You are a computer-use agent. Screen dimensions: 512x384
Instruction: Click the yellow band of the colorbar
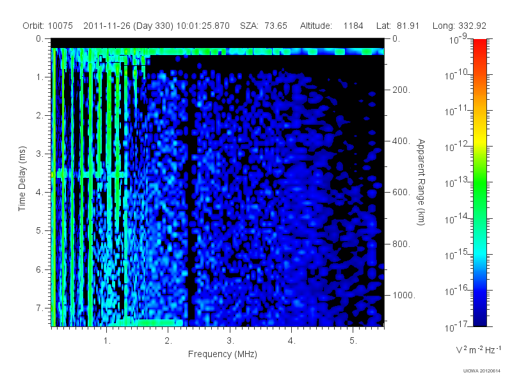tap(479, 140)
